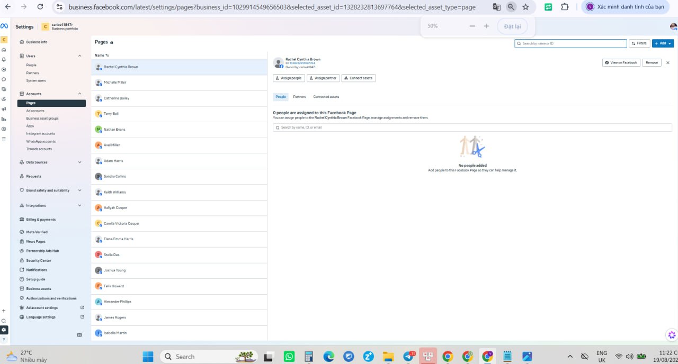Collapse the settings sidebar using the panel icon
678x364 pixels.
coord(79,335)
